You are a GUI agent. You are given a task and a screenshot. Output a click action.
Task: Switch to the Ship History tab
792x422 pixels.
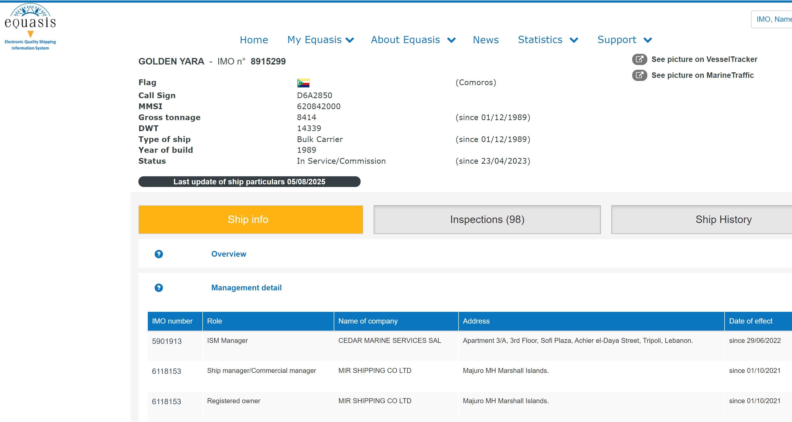point(702,219)
